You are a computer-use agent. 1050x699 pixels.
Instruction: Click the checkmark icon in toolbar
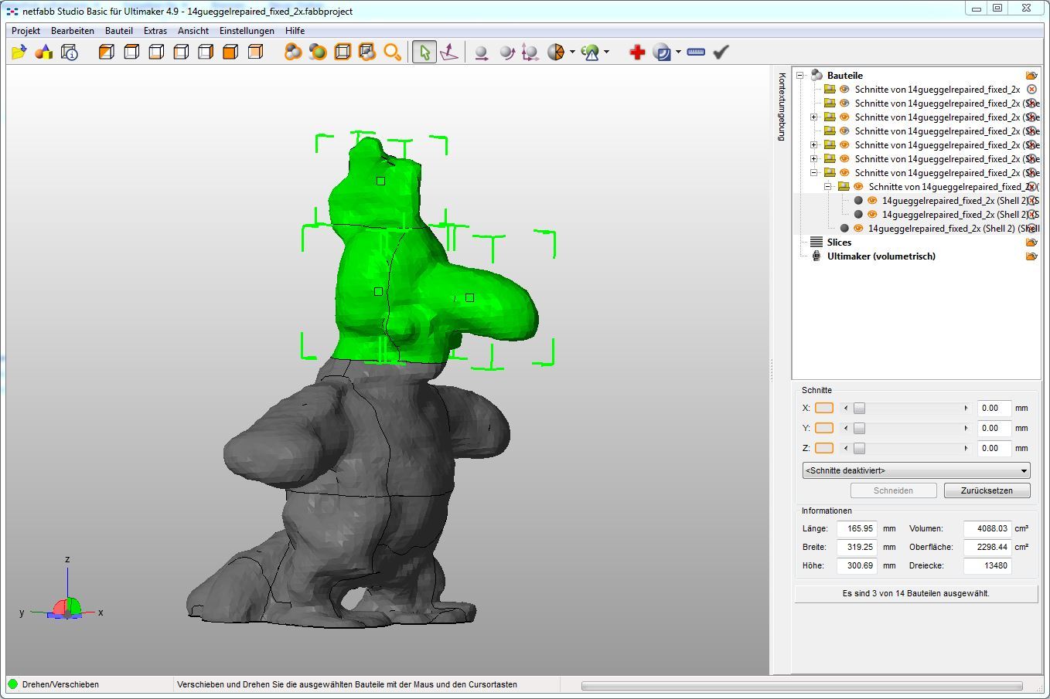click(x=721, y=52)
